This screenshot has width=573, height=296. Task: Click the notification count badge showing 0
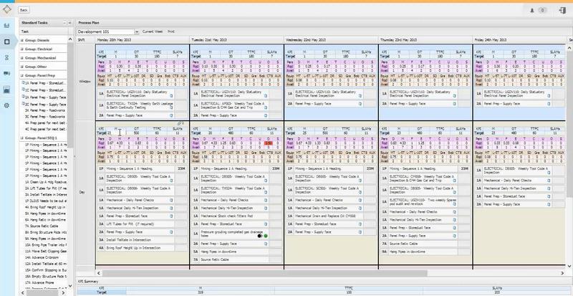point(542,10)
